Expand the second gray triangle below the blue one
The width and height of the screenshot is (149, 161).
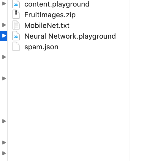point(4,78)
